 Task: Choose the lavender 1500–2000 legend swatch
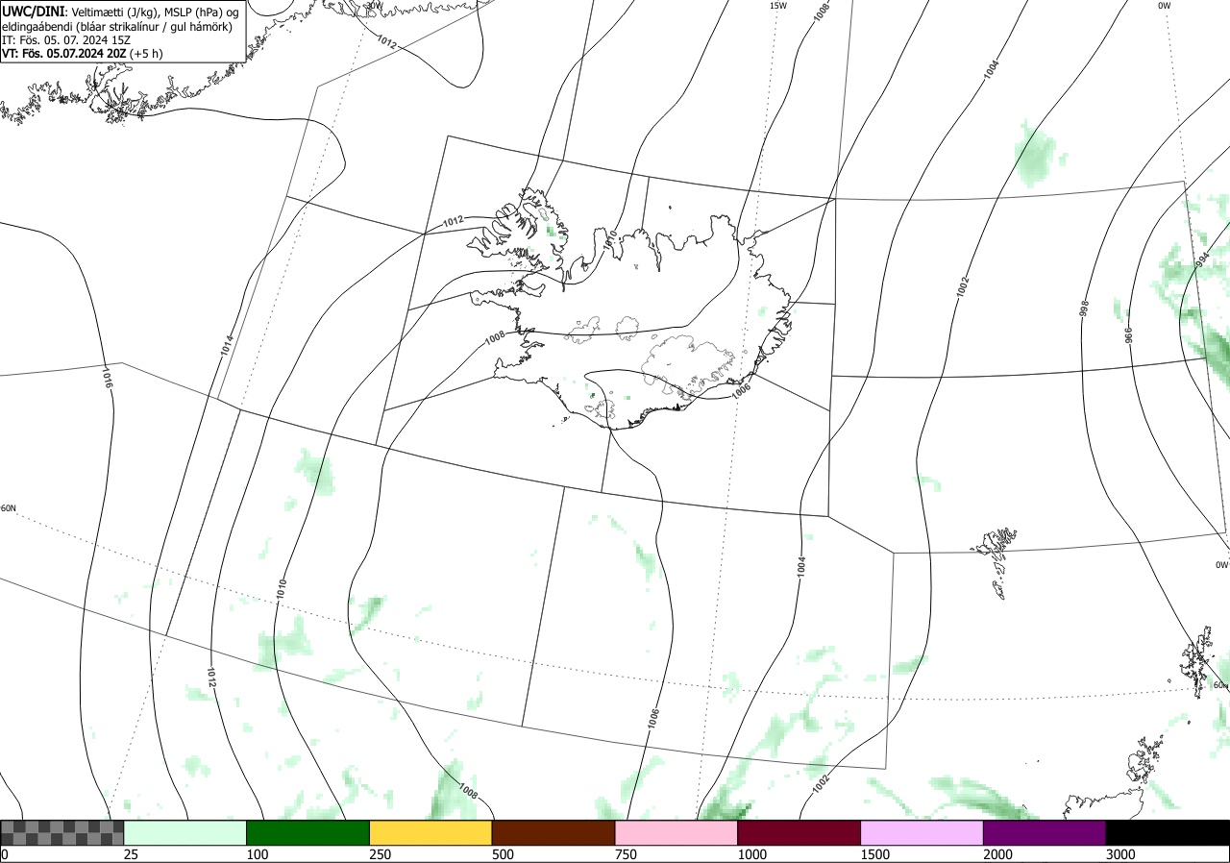pos(922,832)
